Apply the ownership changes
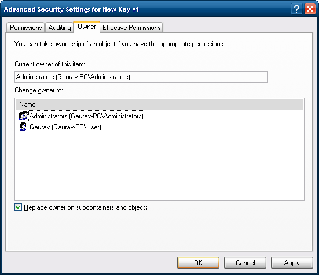This screenshot has width=319, height=275. (x=292, y=263)
